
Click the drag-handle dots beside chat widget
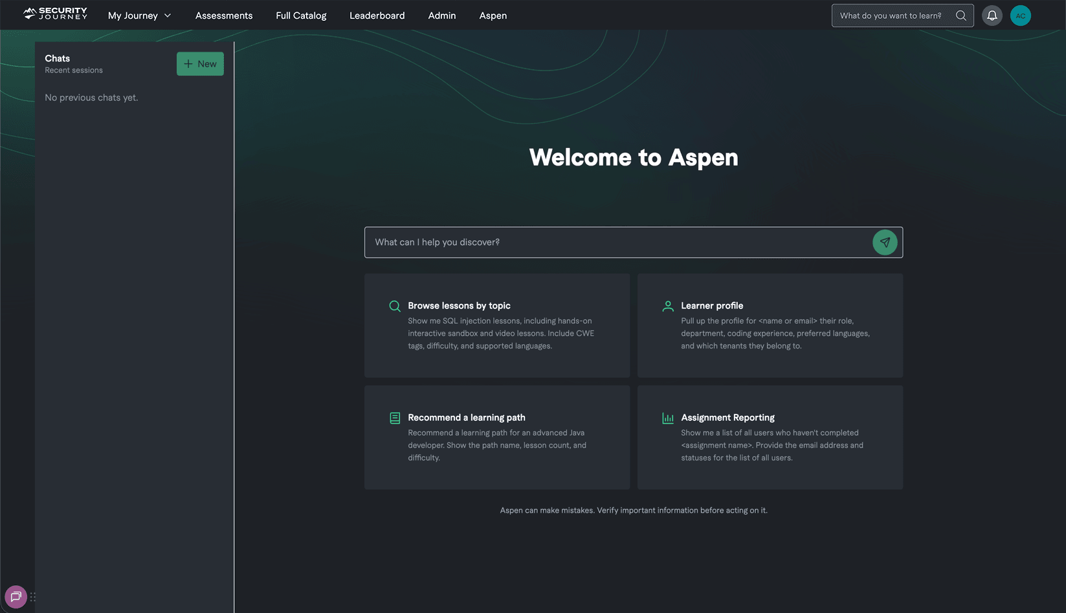(x=33, y=597)
